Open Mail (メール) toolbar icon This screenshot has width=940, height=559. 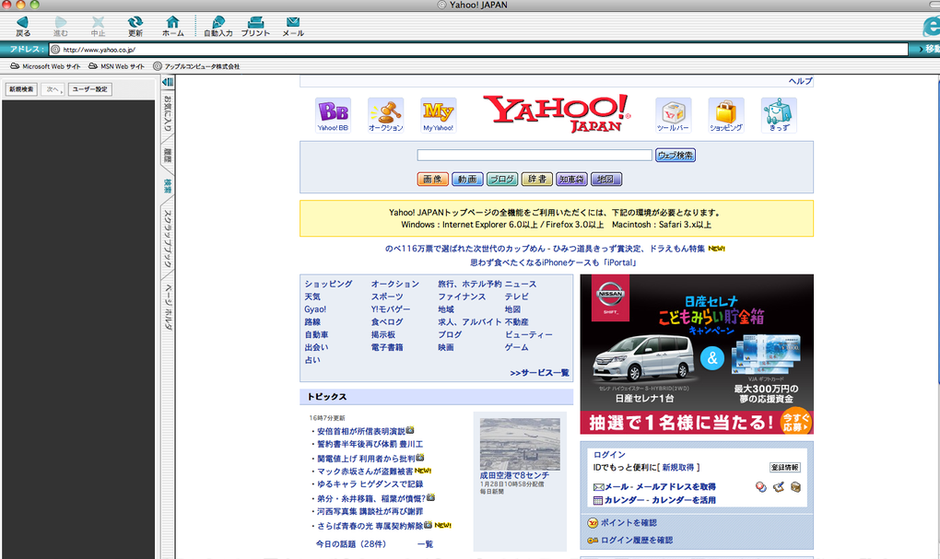click(x=293, y=27)
